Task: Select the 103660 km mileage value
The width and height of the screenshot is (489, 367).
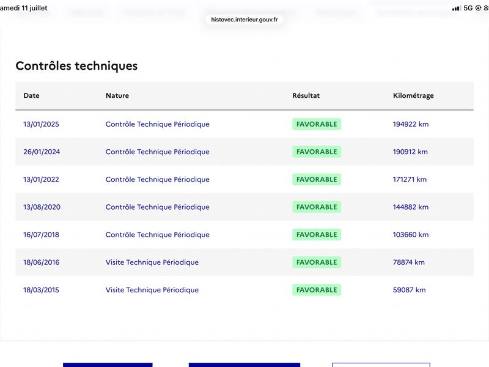Action: click(x=411, y=235)
